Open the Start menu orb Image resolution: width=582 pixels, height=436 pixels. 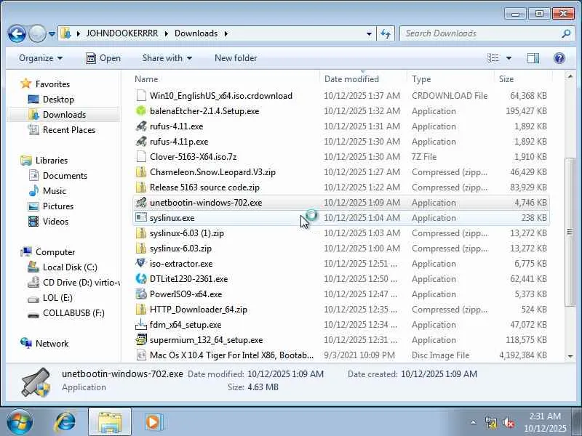click(20, 422)
